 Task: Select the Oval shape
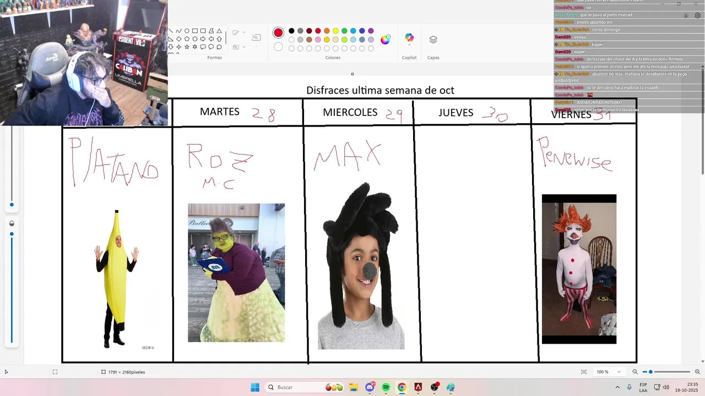[x=187, y=31]
